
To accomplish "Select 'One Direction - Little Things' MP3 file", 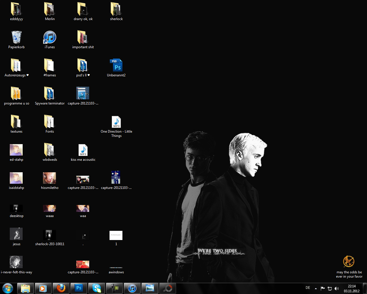I will click(116, 122).
